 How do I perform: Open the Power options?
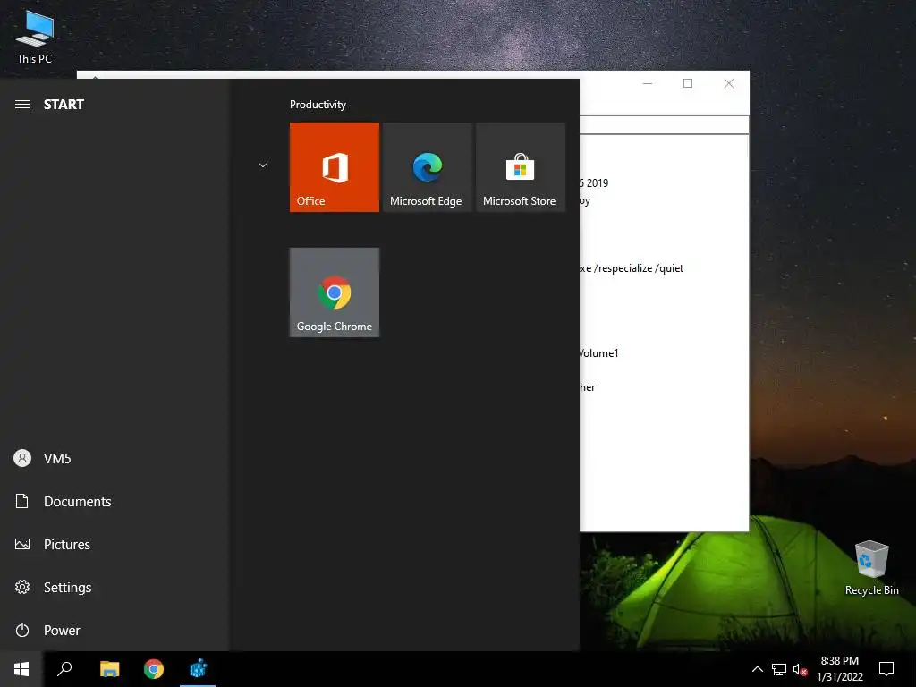[114, 631]
